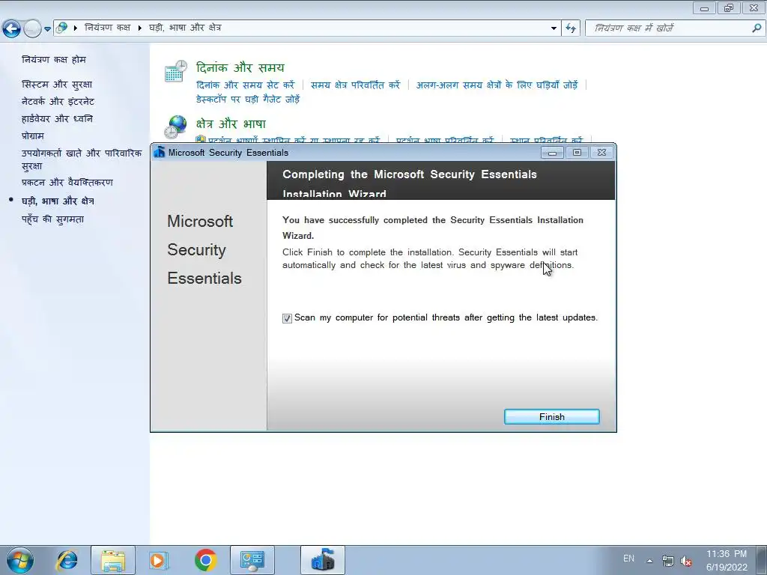Launch Internet Explorer from taskbar
Image resolution: width=767 pixels, height=575 pixels.
(x=67, y=560)
